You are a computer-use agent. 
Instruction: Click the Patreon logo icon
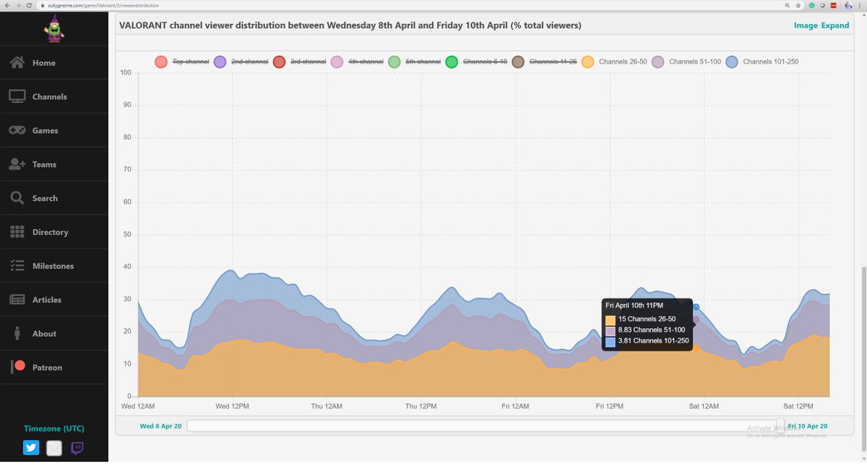(18, 366)
